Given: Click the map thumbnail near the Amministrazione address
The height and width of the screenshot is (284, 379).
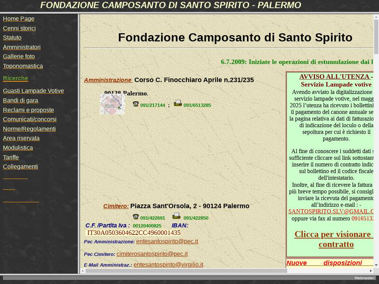Looking at the screenshot, I should point(112,104).
